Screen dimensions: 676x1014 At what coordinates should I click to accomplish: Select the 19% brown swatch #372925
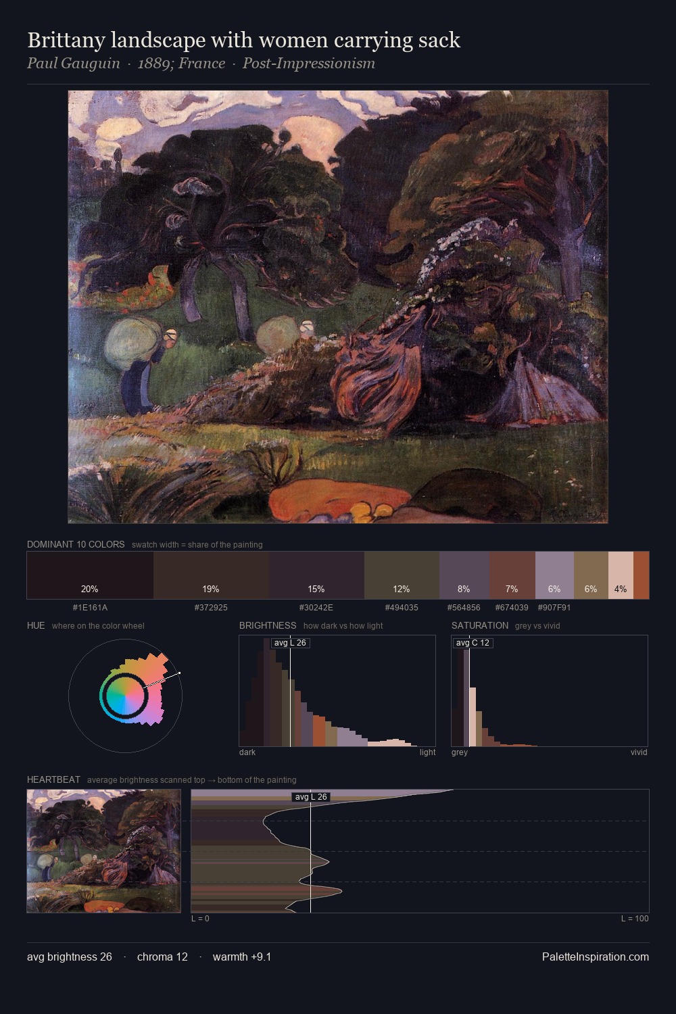(x=211, y=575)
